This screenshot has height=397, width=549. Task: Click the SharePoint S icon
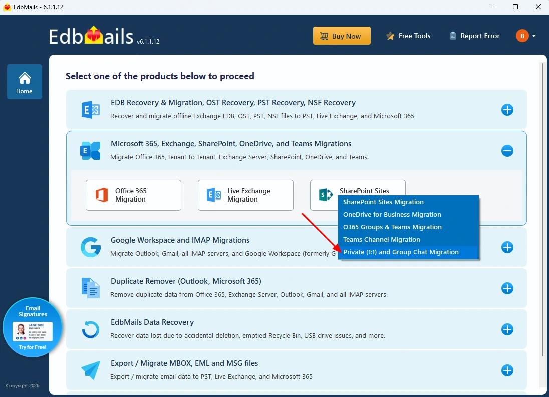326,195
